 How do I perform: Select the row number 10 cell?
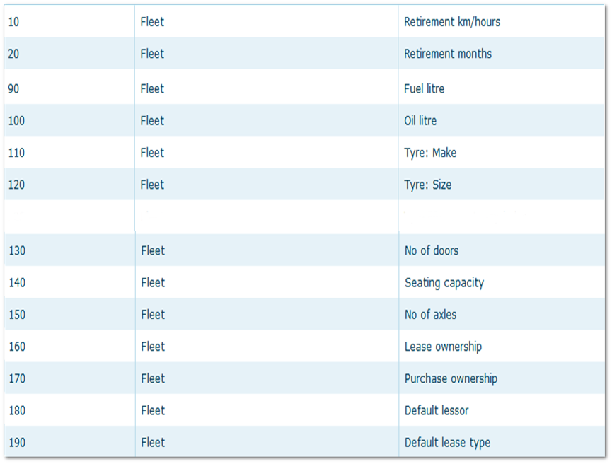14,22
